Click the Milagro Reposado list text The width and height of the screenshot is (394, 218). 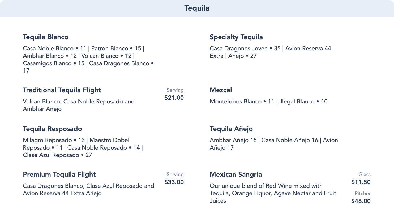pyautogui.click(x=83, y=147)
